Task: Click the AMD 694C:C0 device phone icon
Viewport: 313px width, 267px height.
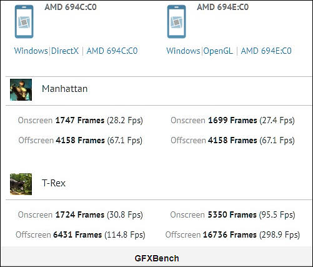Action: pyautogui.click(x=24, y=22)
